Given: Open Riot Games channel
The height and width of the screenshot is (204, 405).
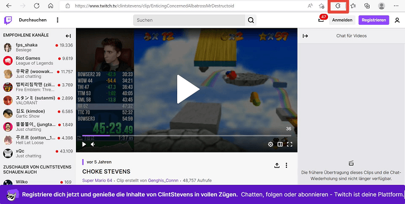Looking at the screenshot, I should click(x=38, y=61).
